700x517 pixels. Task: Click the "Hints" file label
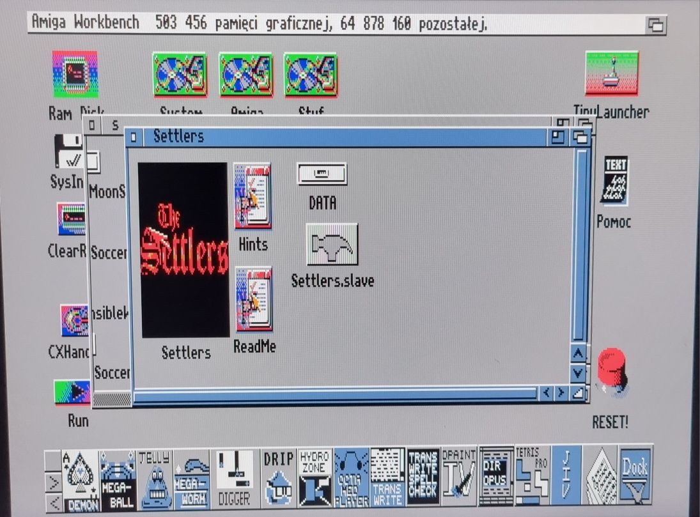[x=253, y=245]
